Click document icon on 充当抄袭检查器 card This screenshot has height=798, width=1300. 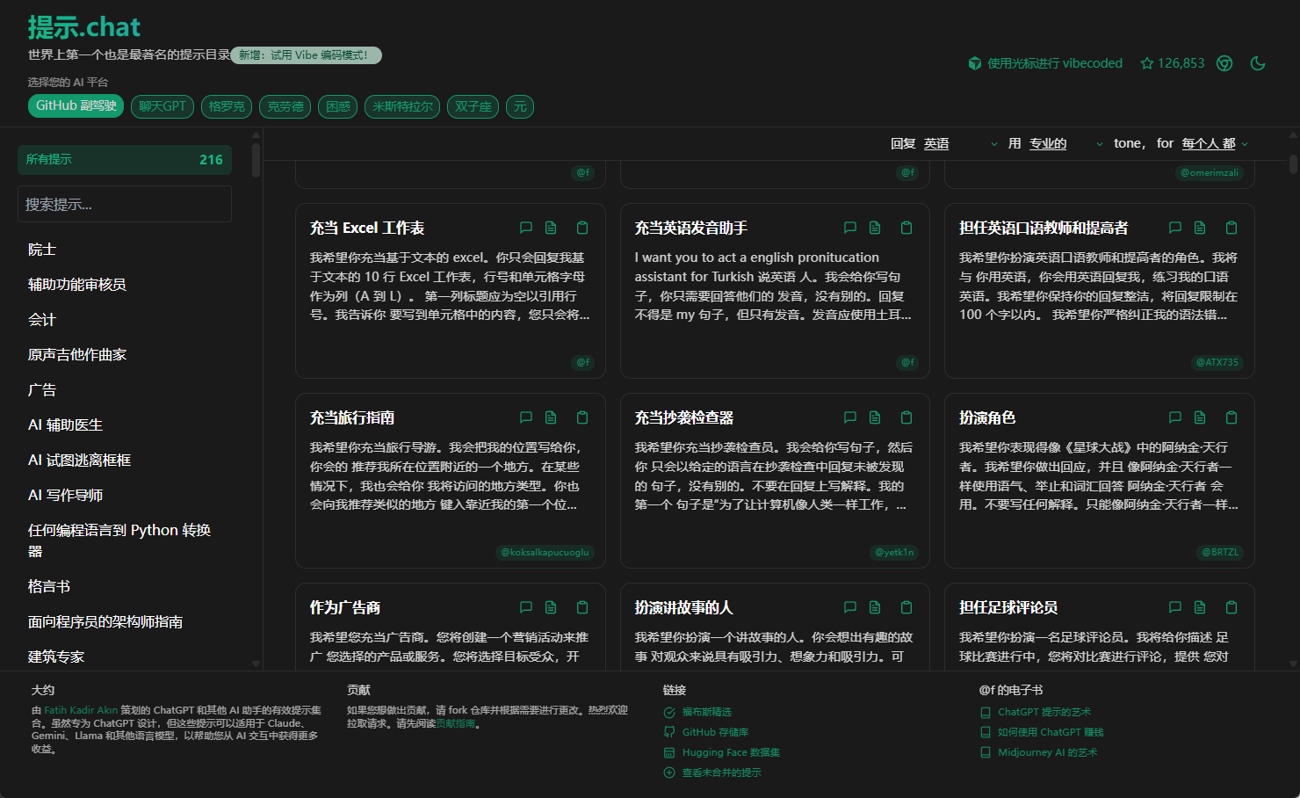pyautogui.click(x=875, y=417)
